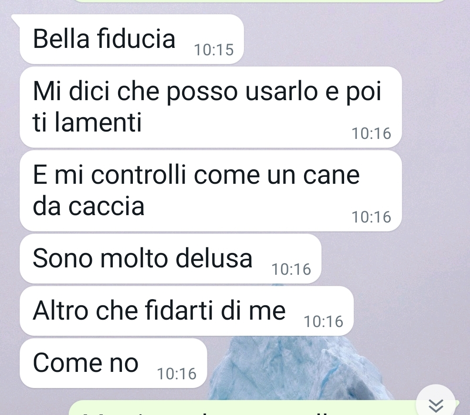This screenshot has width=470, height=415.
Task: Select the 'Bella fiducia' message bubble
Action: coord(132,39)
